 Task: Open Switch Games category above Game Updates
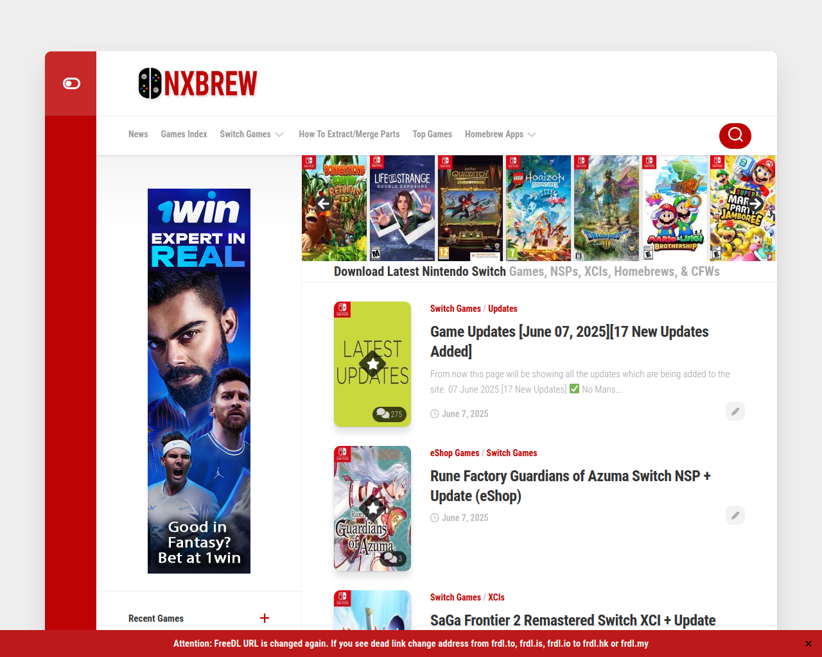pos(455,309)
